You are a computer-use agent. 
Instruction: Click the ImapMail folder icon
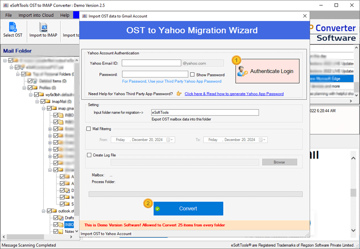[48, 101]
